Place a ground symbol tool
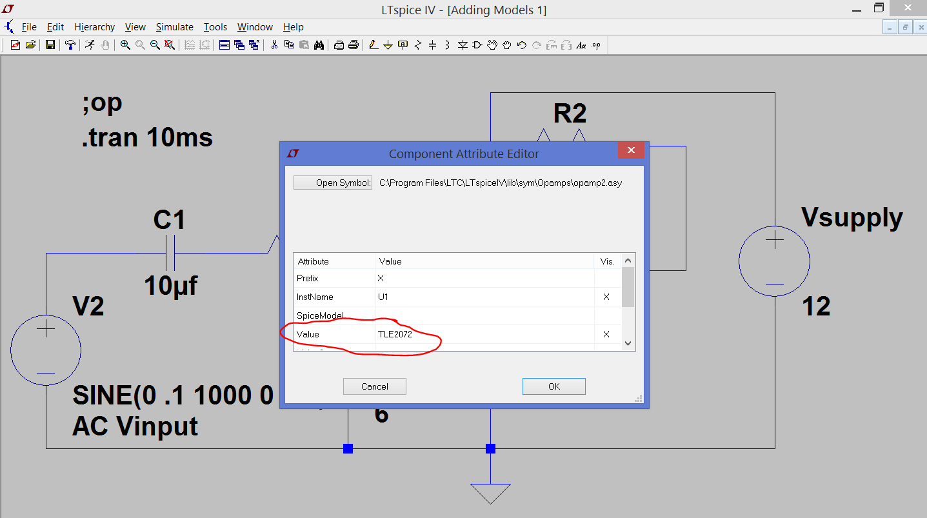The image size is (927, 518). tap(388, 45)
